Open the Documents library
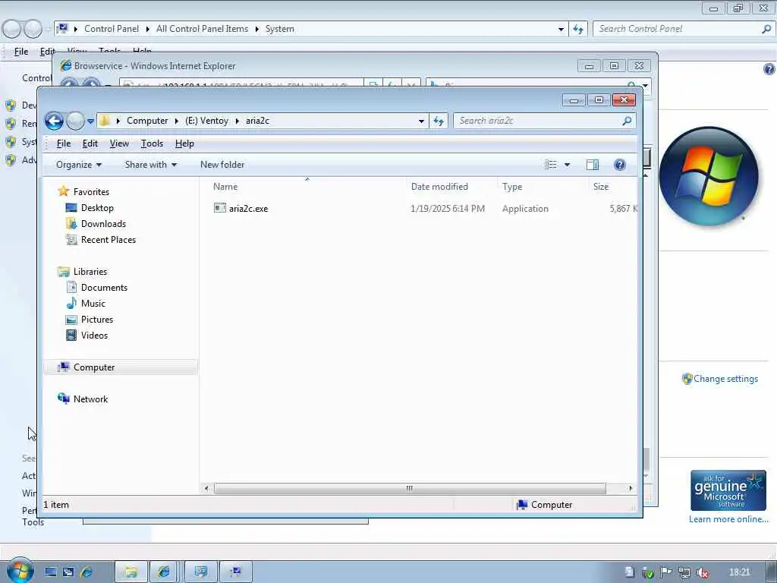Image resolution: width=777 pixels, height=583 pixels. 103,288
